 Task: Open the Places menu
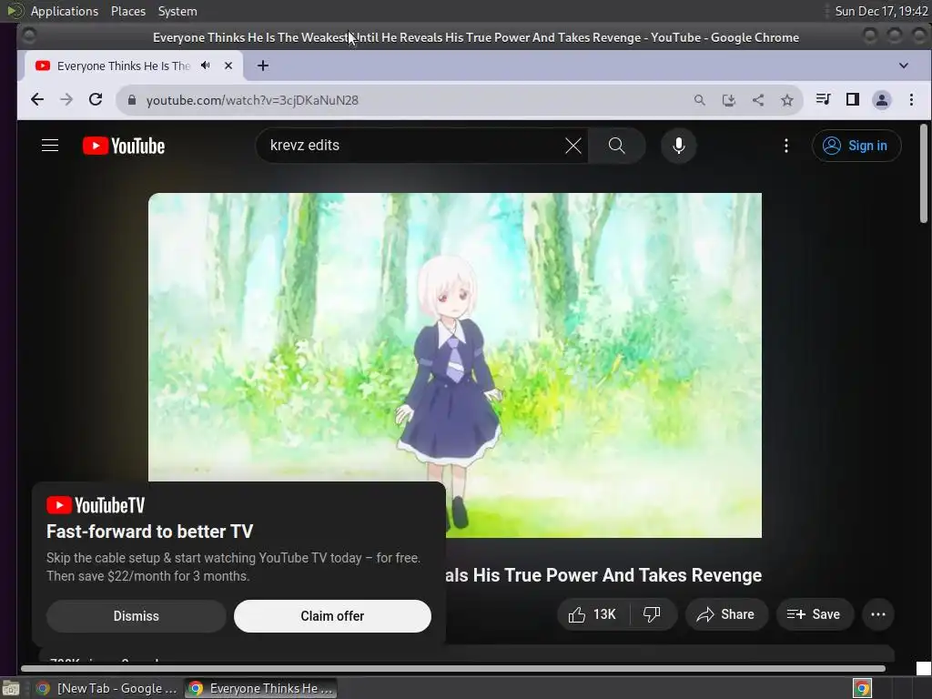pos(128,11)
